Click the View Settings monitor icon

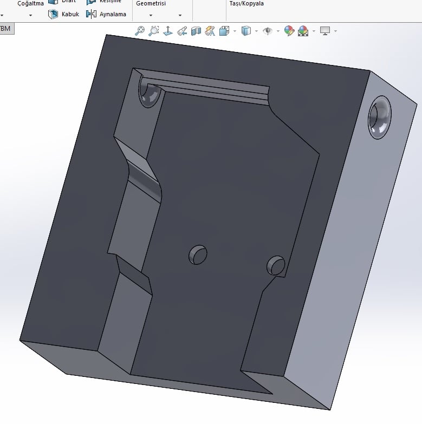coord(325,31)
